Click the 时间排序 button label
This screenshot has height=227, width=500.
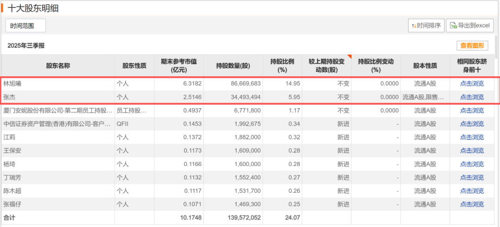(x=430, y=26)
